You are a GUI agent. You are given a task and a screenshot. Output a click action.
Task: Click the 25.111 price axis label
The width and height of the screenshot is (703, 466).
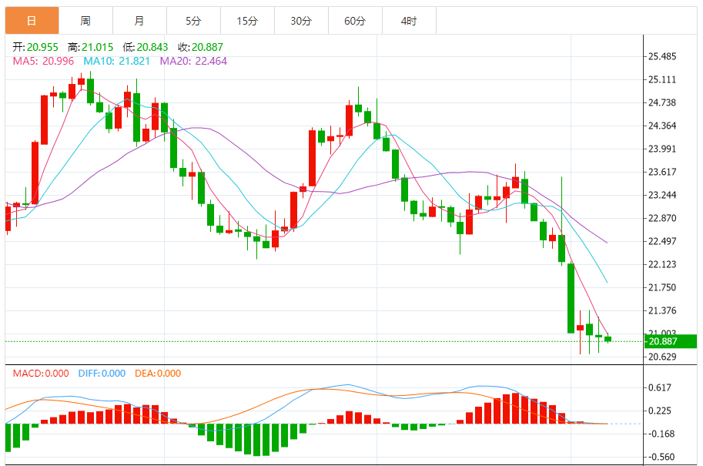[x=662, y=80]
